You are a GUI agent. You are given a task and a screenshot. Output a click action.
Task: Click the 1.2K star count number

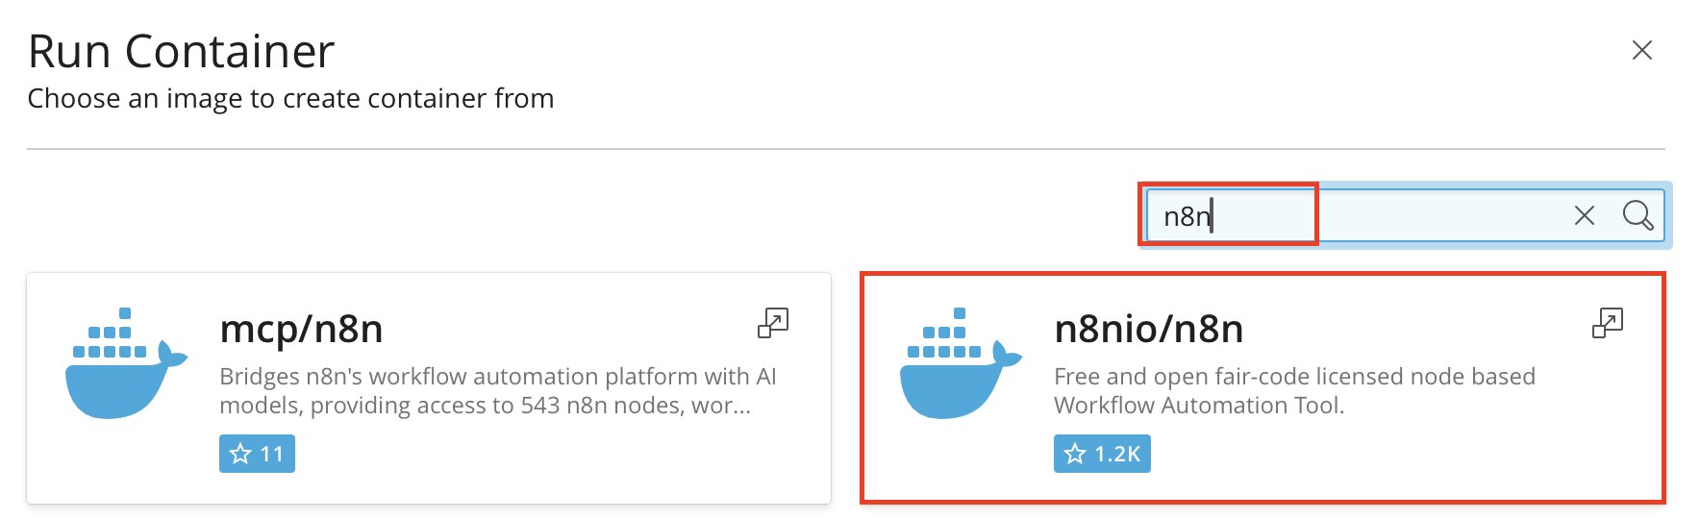click(x=1117, y=454)
